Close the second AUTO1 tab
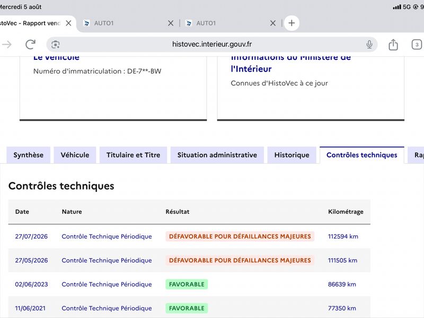Screen dimensions: 424x318 point(273,23)
